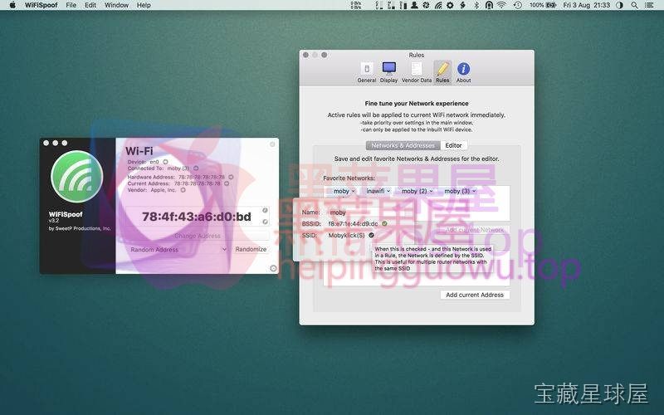Click the half-circle contrast menu bar icon
The image size is (664, 415).
[619, 5]
